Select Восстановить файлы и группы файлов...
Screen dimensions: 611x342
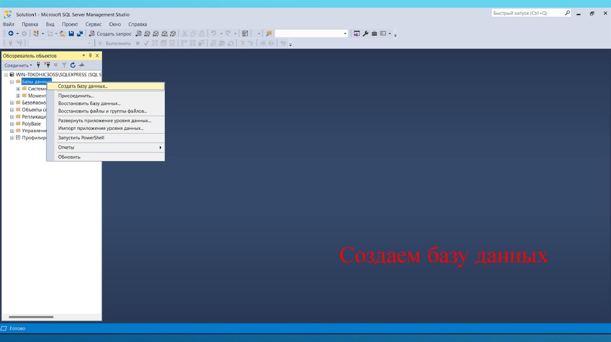106,111
